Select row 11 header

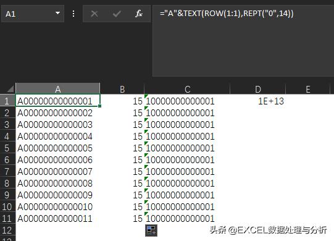pos(7,218)
